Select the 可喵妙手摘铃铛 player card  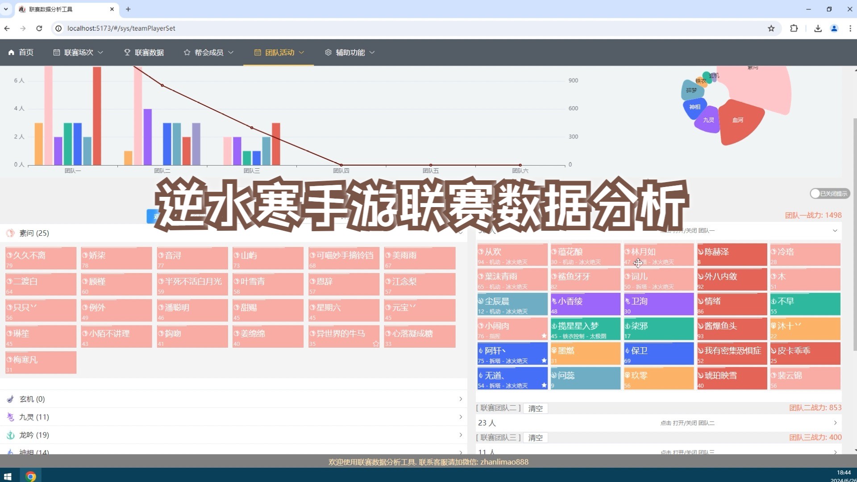pos(344,258)
